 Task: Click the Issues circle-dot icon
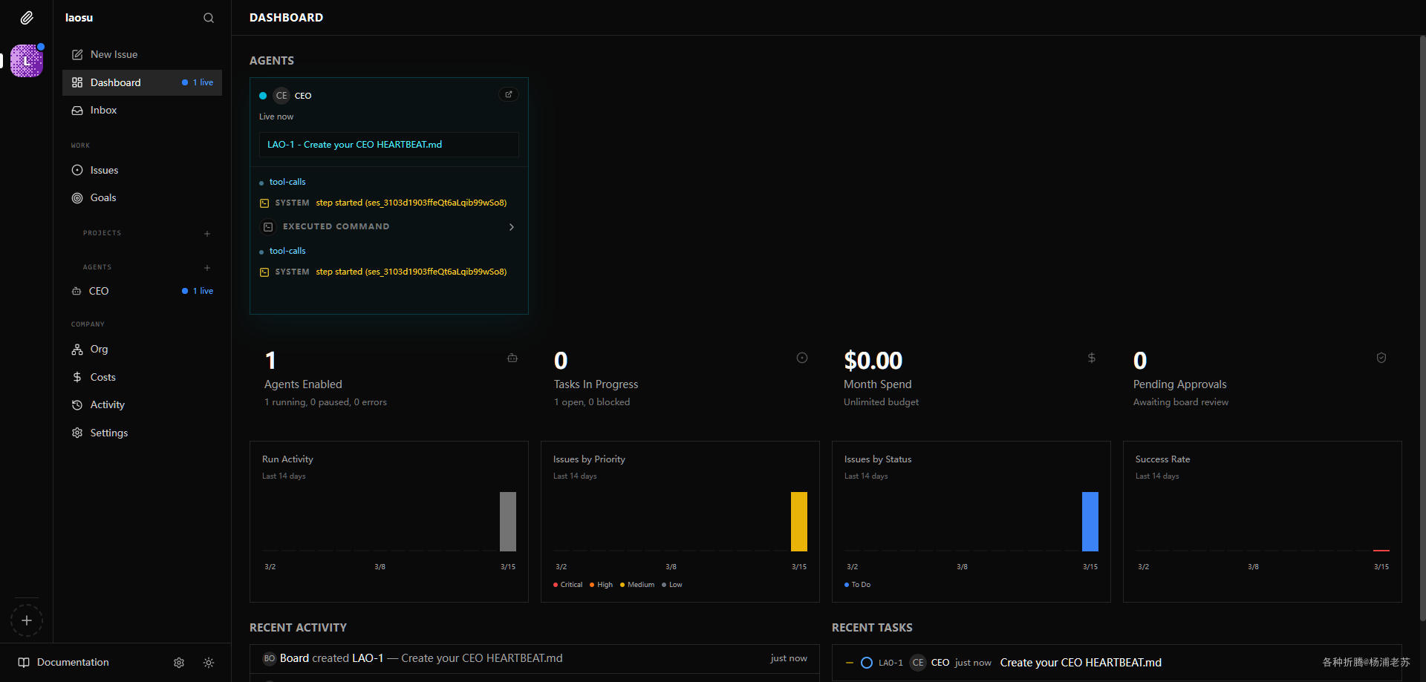(x=77, y=170)
